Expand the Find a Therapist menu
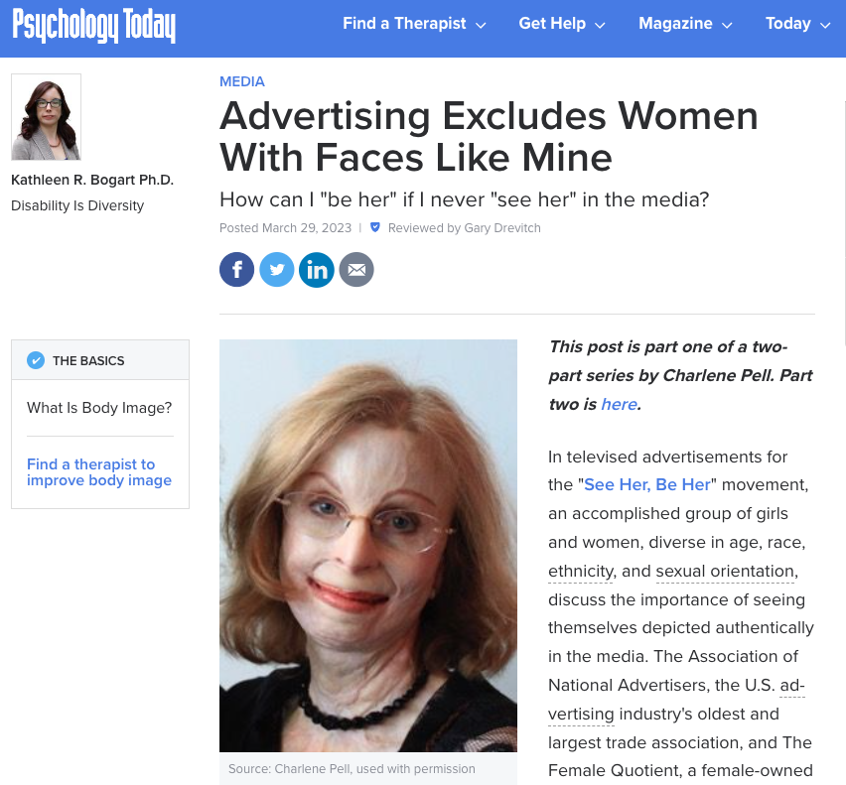This screenshot has width=846, height=785. click(x=414, y=24)
